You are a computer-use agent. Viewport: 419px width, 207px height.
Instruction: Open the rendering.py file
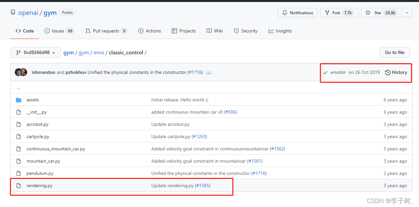pyautogui.click(x=39, y=185)
